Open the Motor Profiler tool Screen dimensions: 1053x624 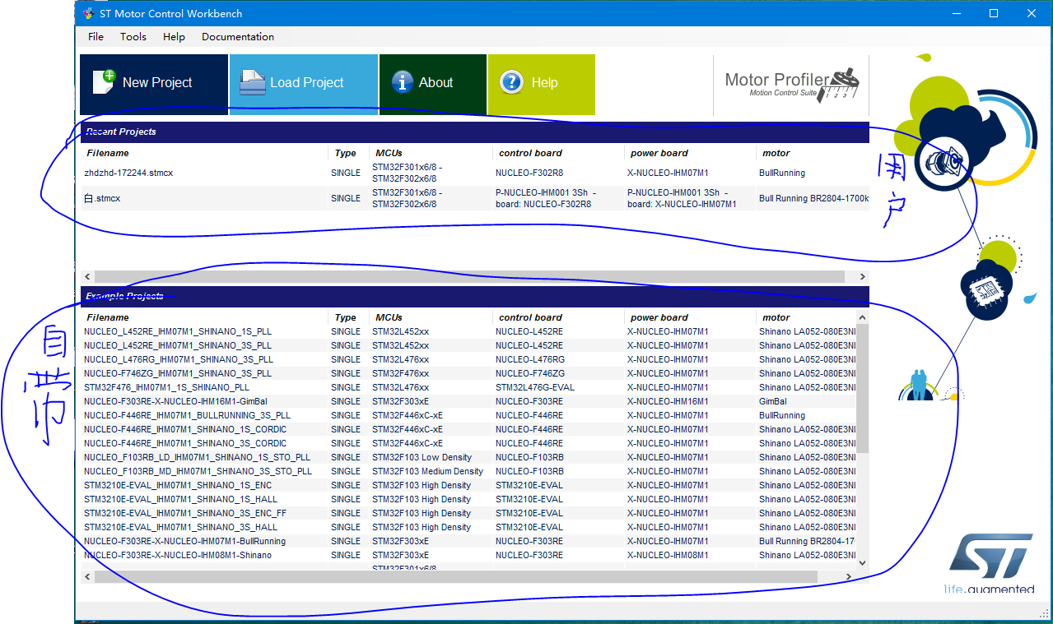coord(790,84)
